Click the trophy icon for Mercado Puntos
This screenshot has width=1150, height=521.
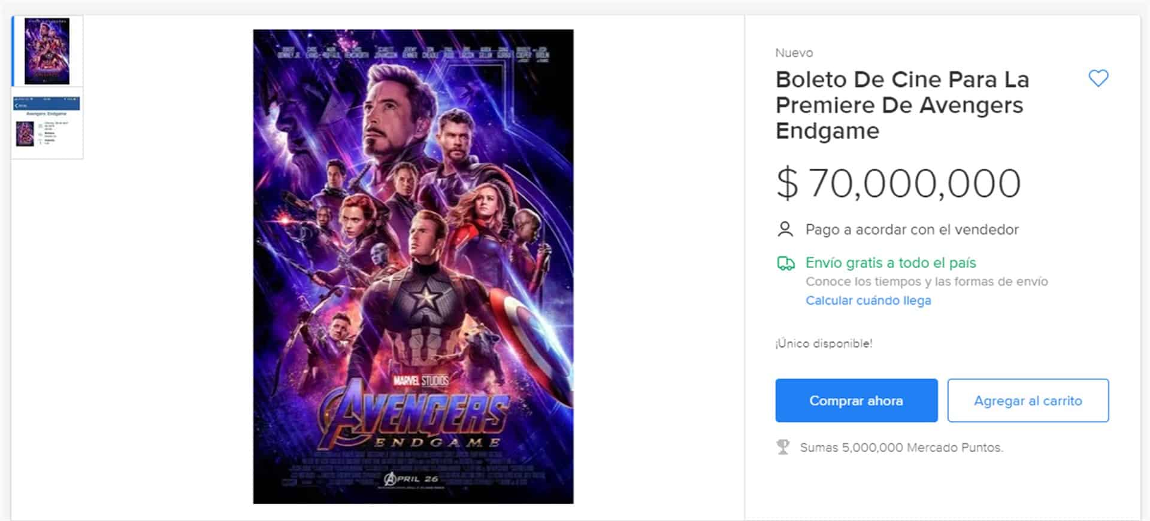pos(783,447)
